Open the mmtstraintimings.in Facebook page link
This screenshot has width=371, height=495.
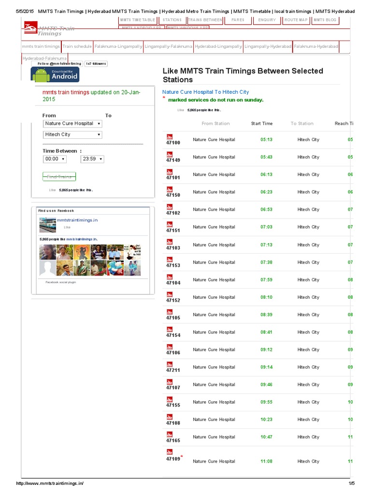click(x=77, y=220)
